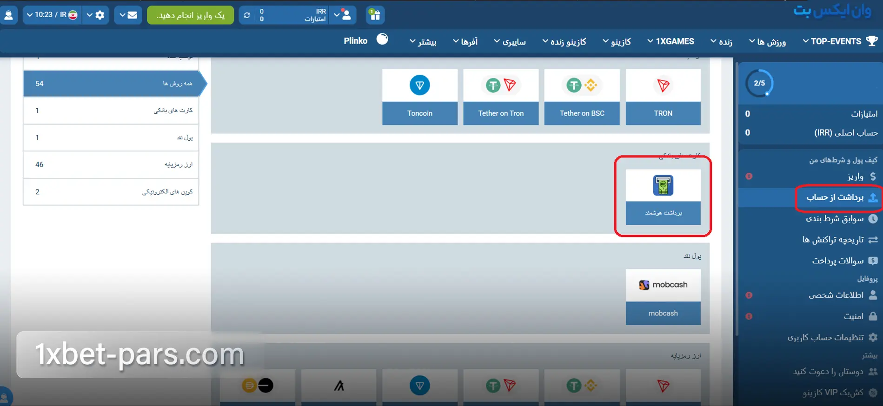Filter by ارز رمزپایه category with 46
The height and width of the screenshot is (406, 883).
[x=111, y=164]
